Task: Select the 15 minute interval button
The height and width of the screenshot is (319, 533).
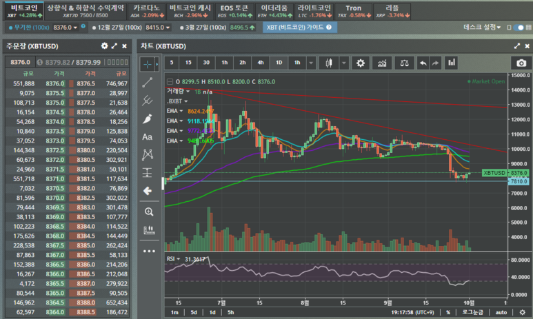Action: (188, 63)
